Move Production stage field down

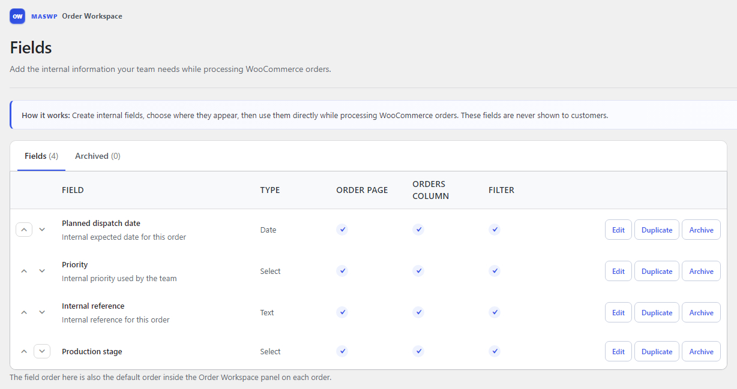42,351
